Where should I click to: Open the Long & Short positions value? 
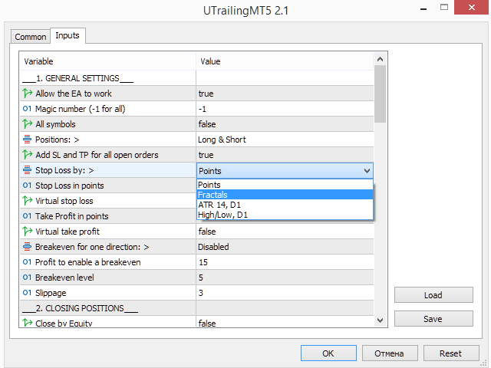point(285,140)
